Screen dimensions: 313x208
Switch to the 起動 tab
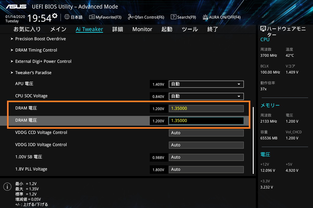click(167, 29)
